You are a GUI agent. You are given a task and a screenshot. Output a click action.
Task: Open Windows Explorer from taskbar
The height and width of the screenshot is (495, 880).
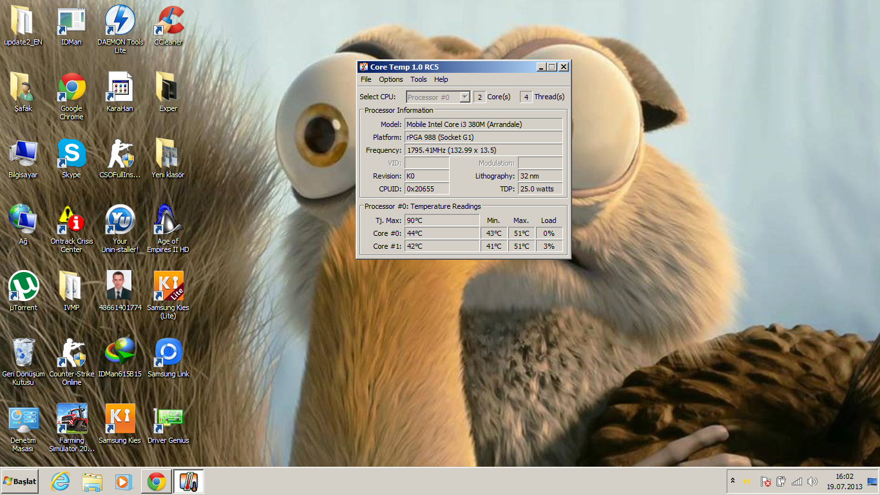[x=92, y=481]
